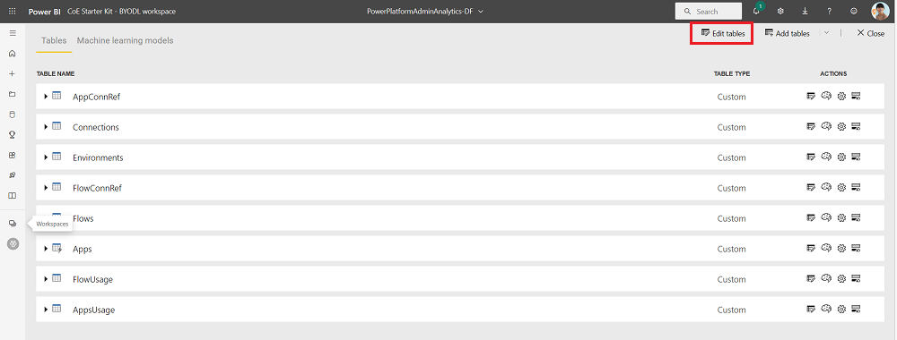Open the dropdown arrow next to Add tables
This screenshot has width=897, height=340.
coord(826,33)
